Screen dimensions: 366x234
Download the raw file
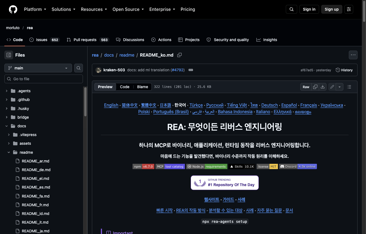tap(323, 87)
